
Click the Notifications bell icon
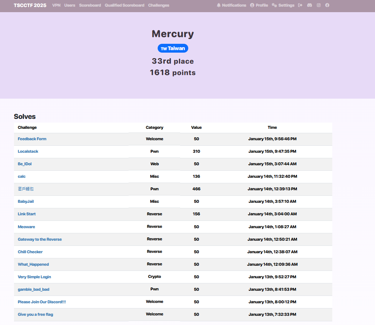point(219,6)
